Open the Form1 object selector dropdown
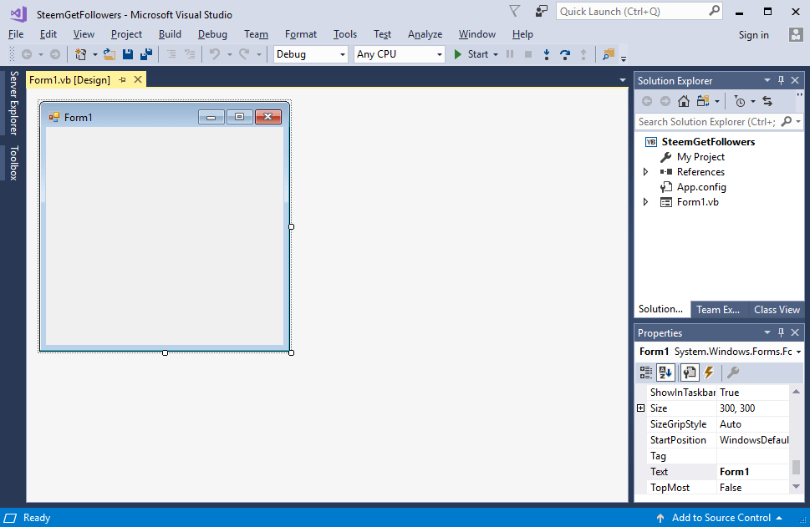This screenshot has width=810, height=527. coord(798,352)
